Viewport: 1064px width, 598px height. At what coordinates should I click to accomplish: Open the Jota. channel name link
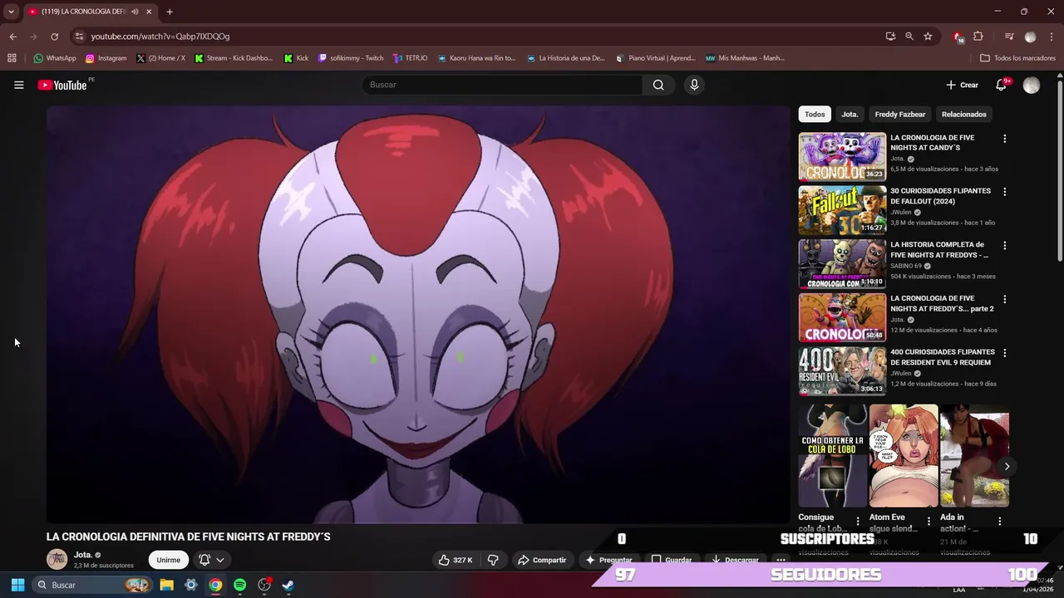pos(82,555)
